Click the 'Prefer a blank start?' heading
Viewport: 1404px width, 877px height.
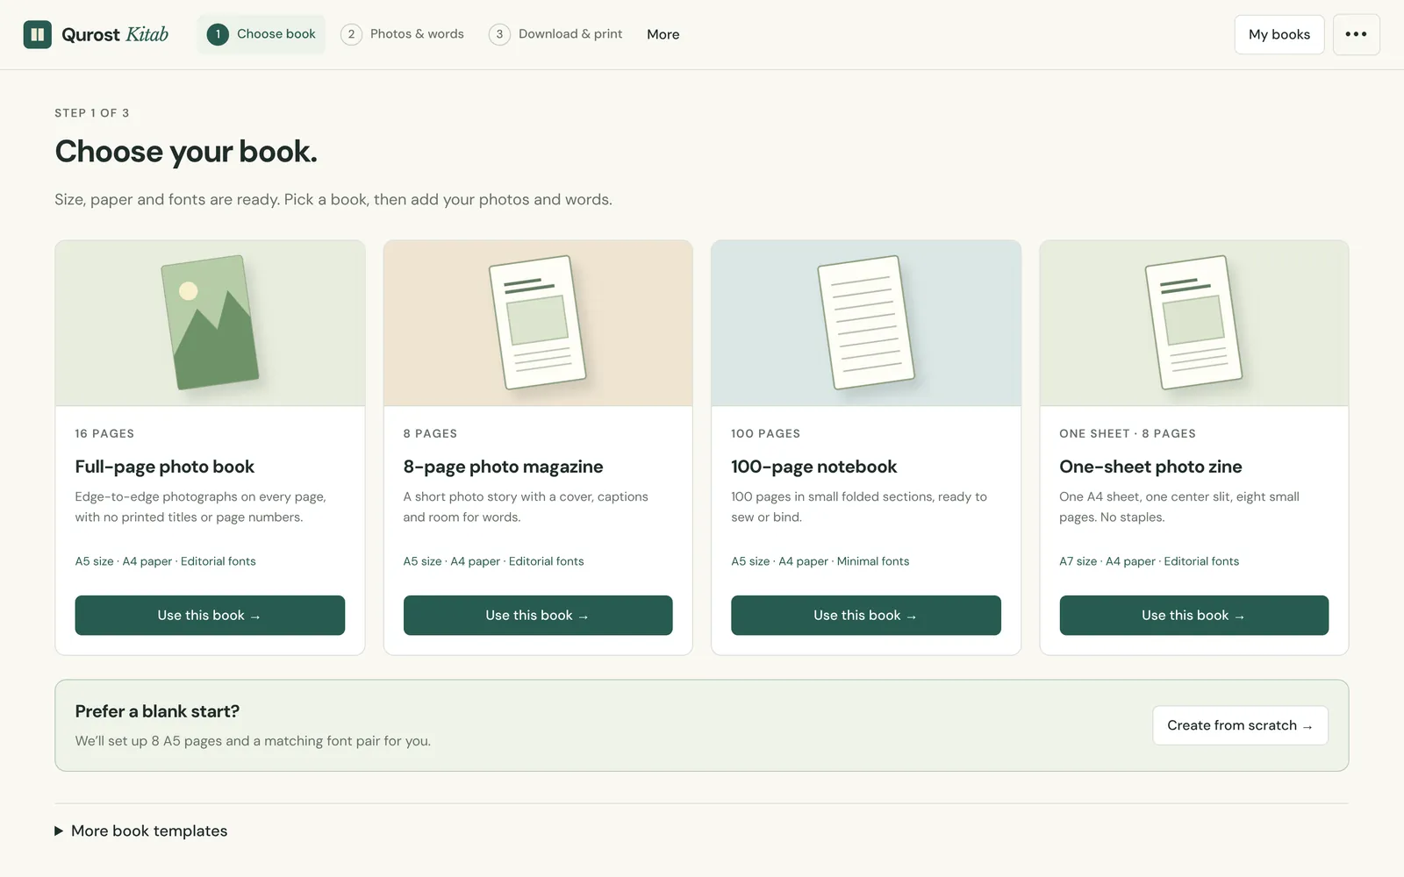[x=157, y=711]
